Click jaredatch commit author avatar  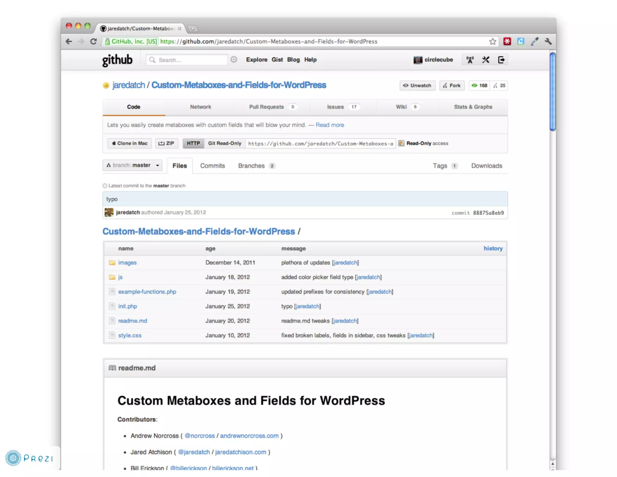[109, 213]
